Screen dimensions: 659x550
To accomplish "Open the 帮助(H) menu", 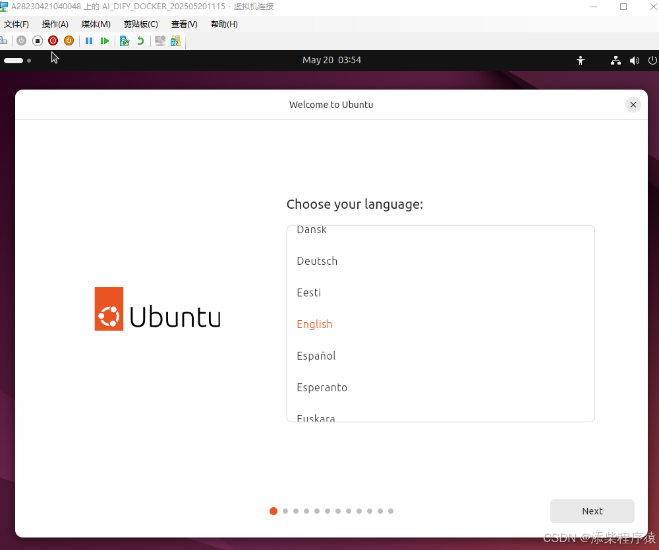I will (224, 24).
